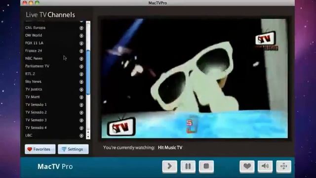Play RTL Z using its row play icon
Screen dimensions: 316x178
point(81,74)
